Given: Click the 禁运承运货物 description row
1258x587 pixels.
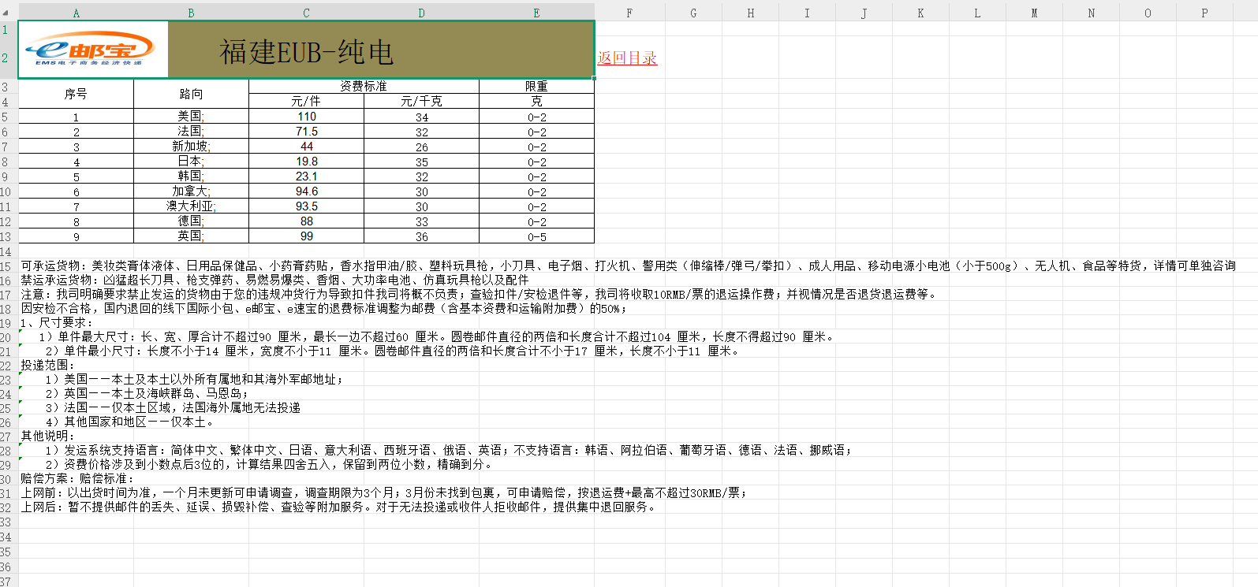Looking at the screenshot, I should tap(274, 280).
